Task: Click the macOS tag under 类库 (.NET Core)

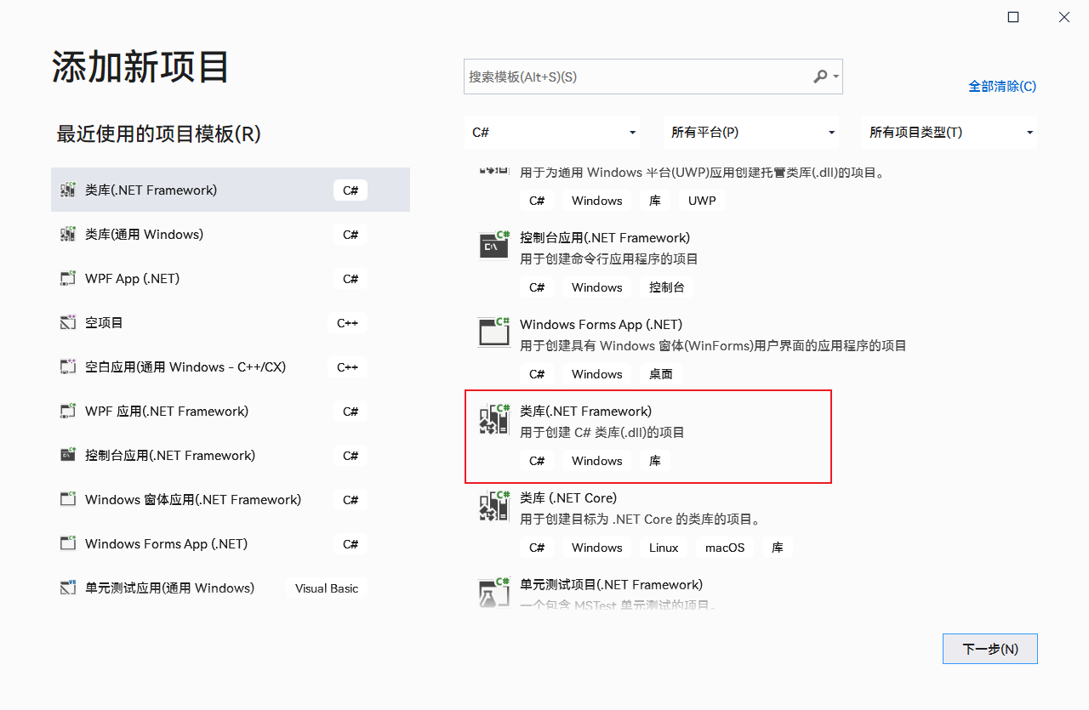Action: (725, 548)
